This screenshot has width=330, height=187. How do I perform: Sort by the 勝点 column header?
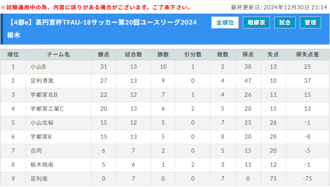point(103,54)
